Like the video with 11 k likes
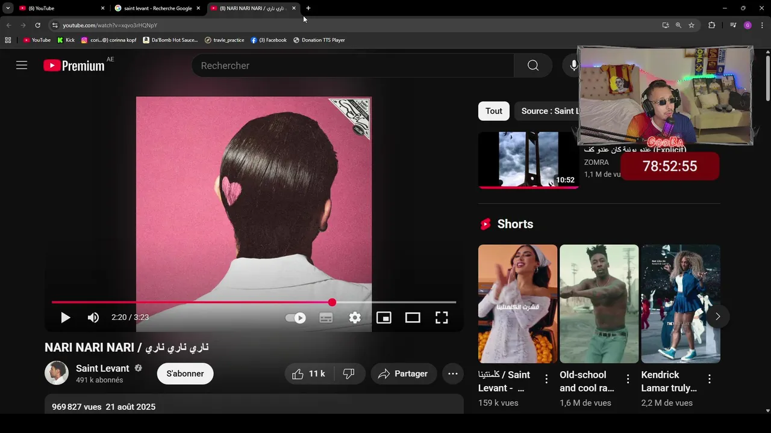 309,373
